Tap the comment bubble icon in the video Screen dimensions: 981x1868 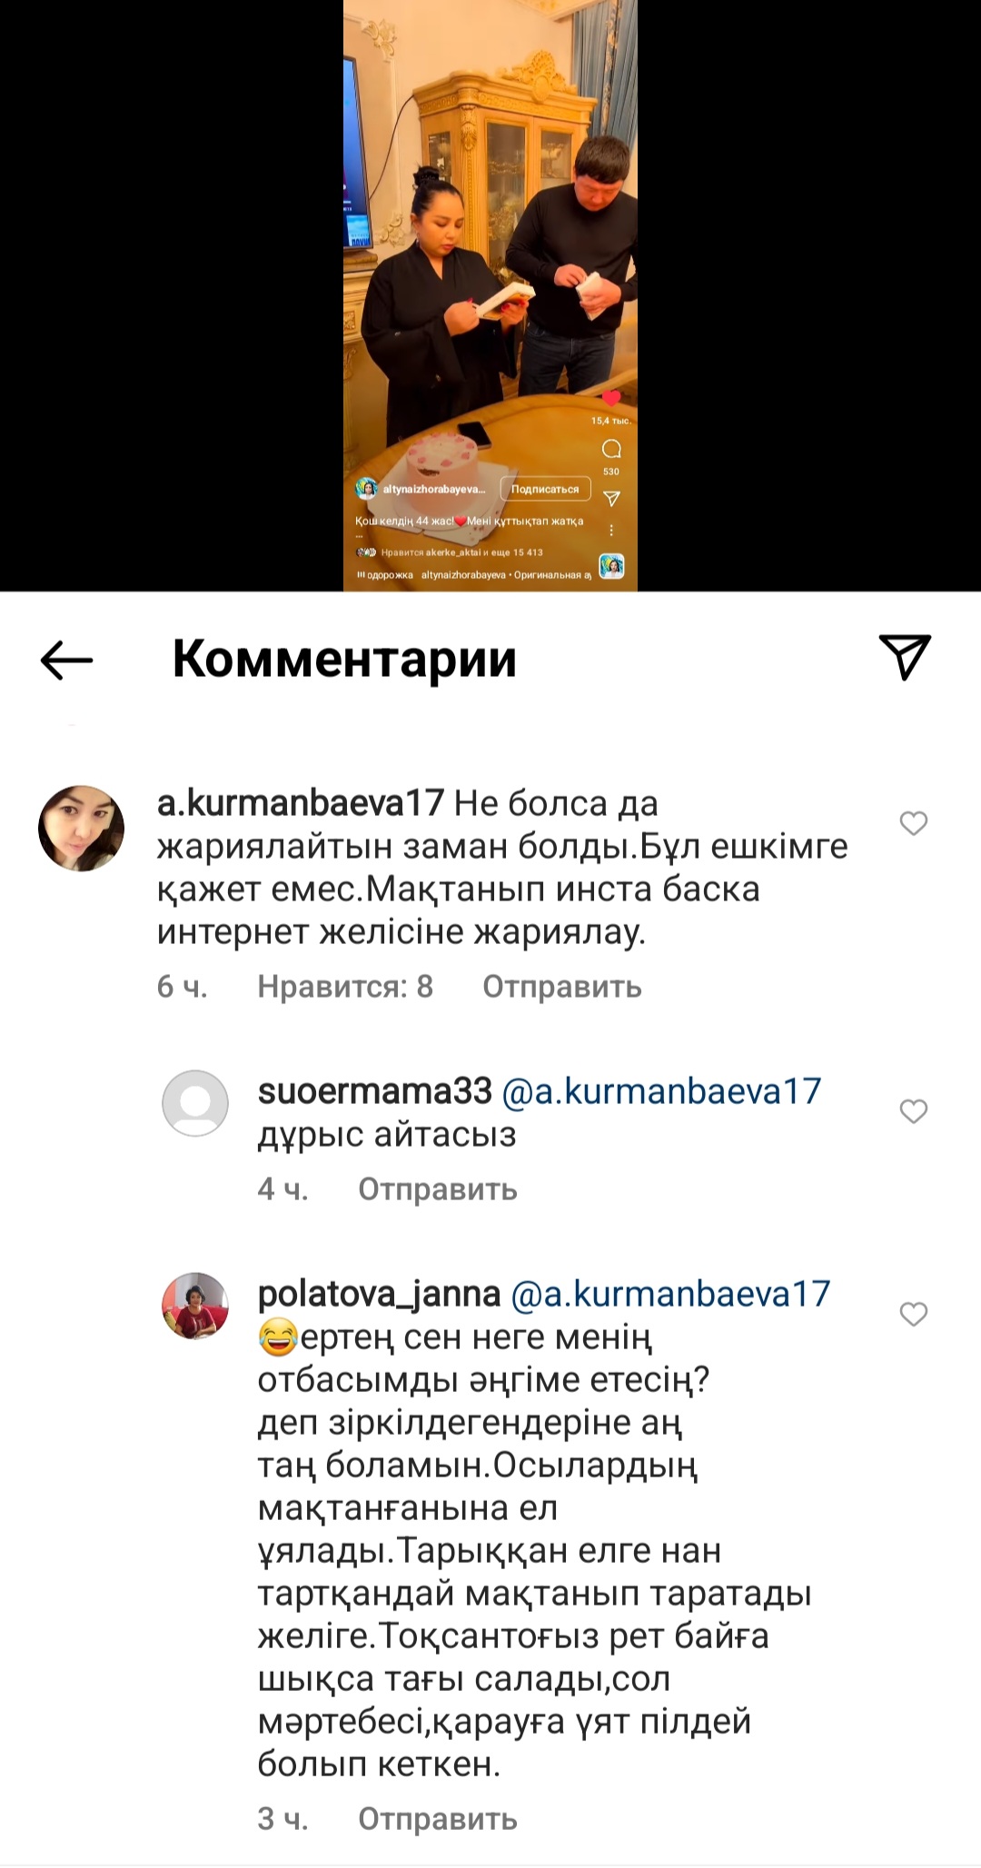click(611, 449)
